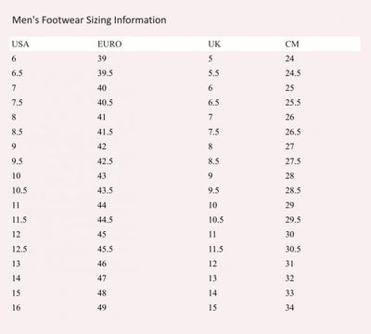371x334 pixels.
Task: Click CM value 26.5 cell
Action: [x=293, y=132]
